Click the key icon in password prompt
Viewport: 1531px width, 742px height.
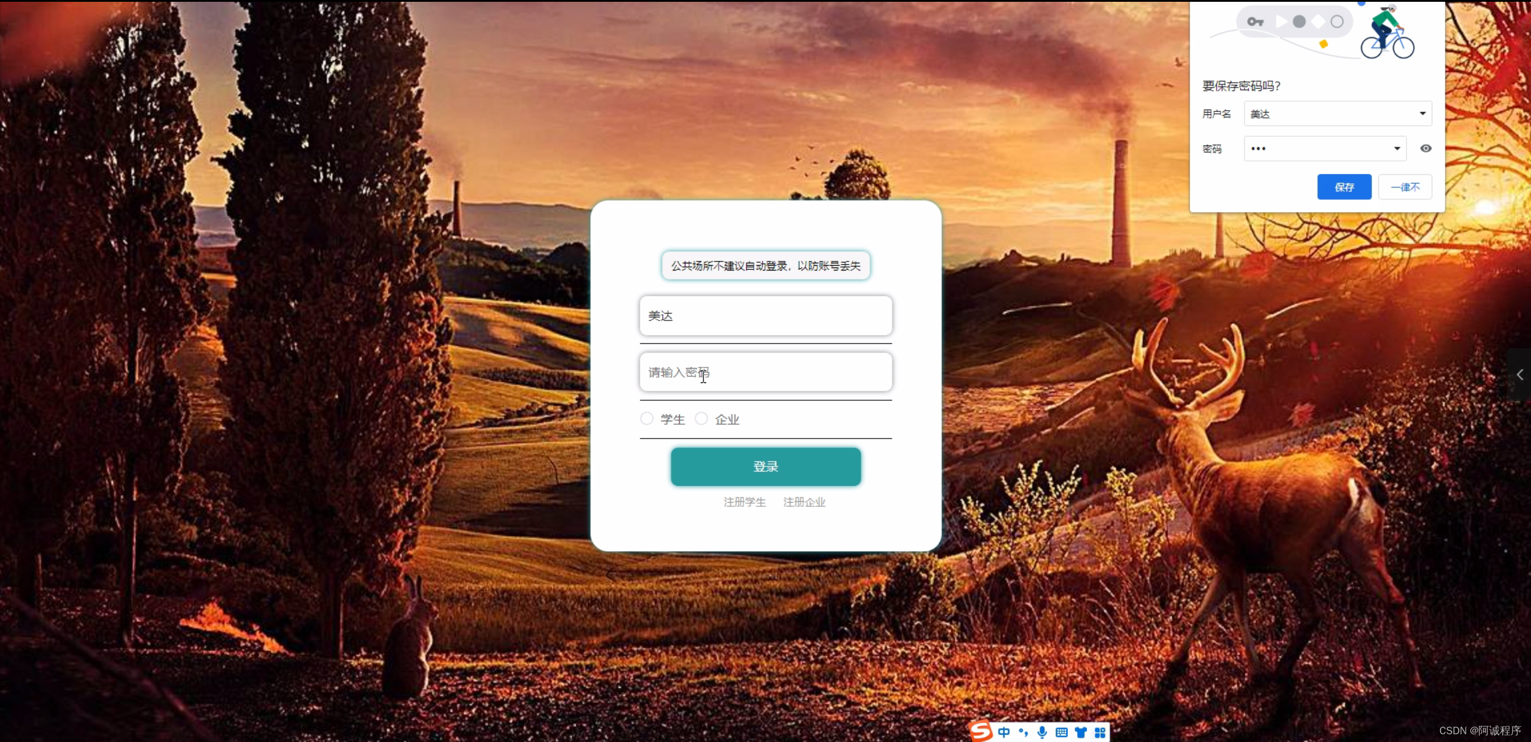coord(1255,22)
